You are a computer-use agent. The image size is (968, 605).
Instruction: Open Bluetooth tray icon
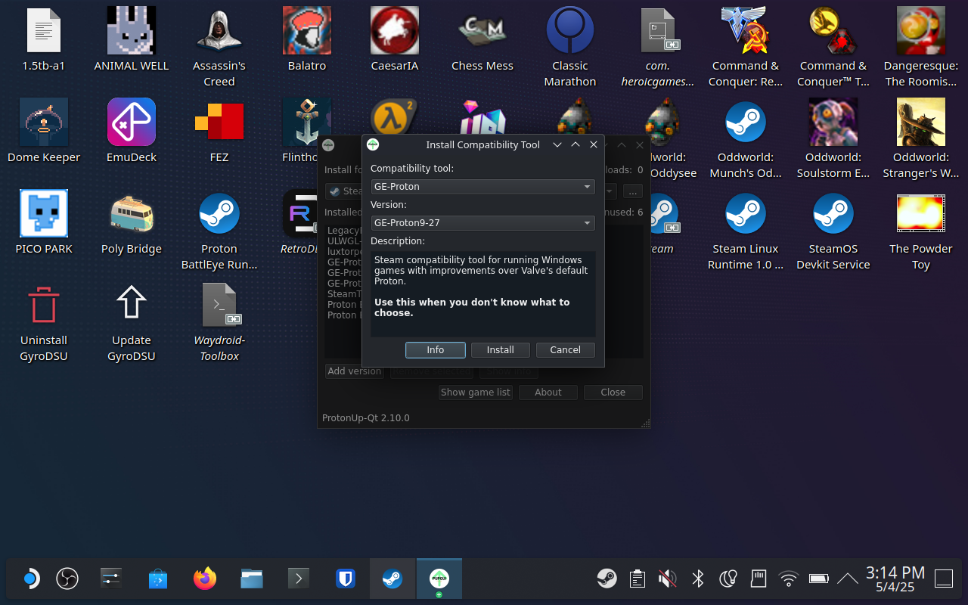697,579
